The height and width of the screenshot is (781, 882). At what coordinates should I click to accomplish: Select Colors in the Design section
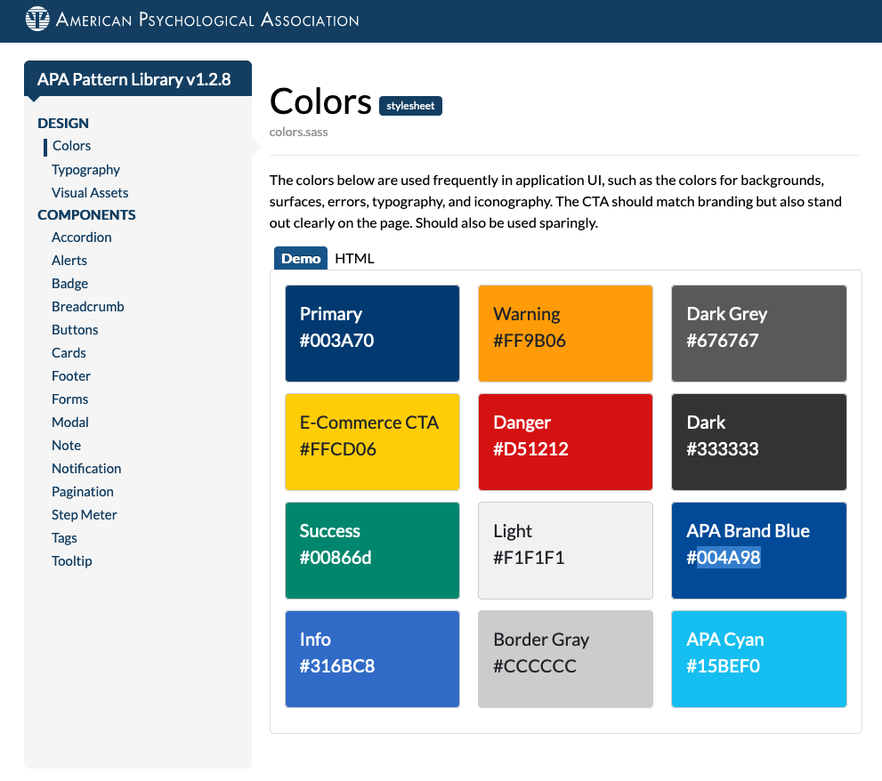coord(71,145)
